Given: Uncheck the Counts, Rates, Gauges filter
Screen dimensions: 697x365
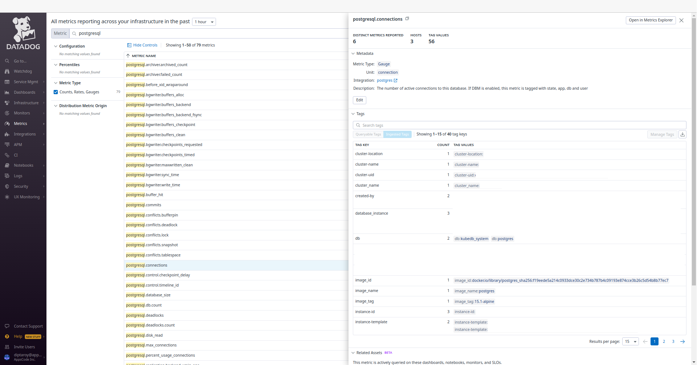Looking at the screenshot, I should click(56, 92).
